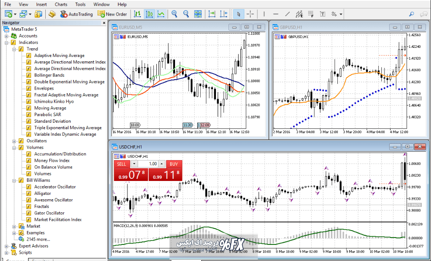The width and height of the screenshot is (431, 261).
Task: Collapse the Indicators tree node
Action: point(7,43)
